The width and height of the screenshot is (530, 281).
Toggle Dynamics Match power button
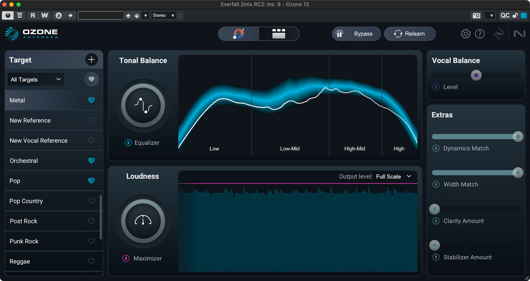tap(436, 148)
